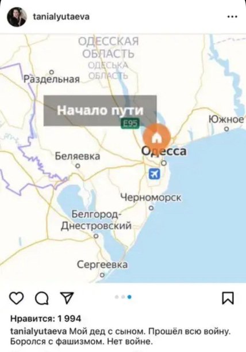Open tanialyutaeva's profile avatar
This screenshot has width=246, height=352.
[17, 18]
